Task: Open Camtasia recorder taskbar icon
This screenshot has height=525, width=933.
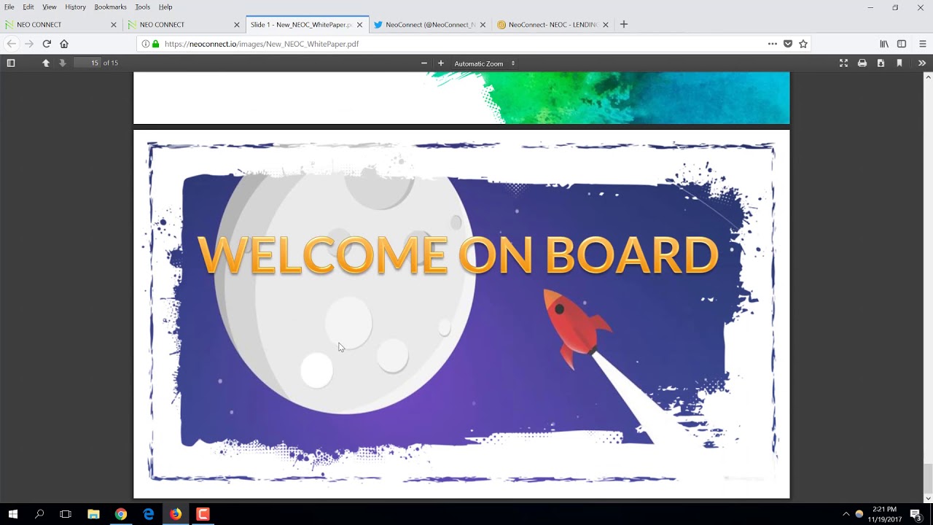Action: coord(203,514)
